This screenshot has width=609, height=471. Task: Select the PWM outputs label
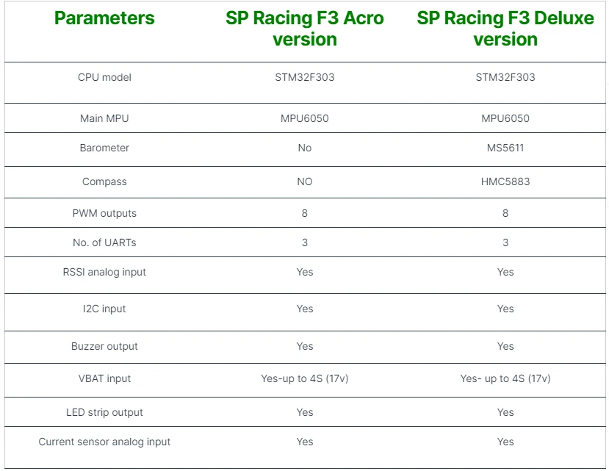point(104,213)
